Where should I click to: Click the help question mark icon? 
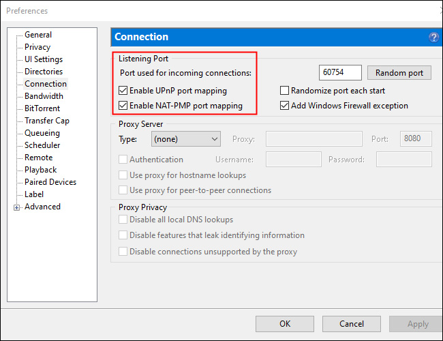(433, 38)
